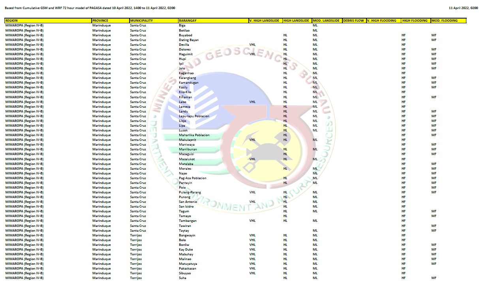Select the barangay name Bonliw
This screenshot has width=479, height=281.
point(184,245)
